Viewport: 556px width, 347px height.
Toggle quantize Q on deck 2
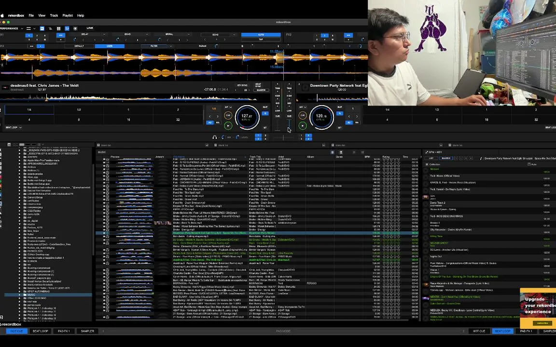tap(340, 113)
